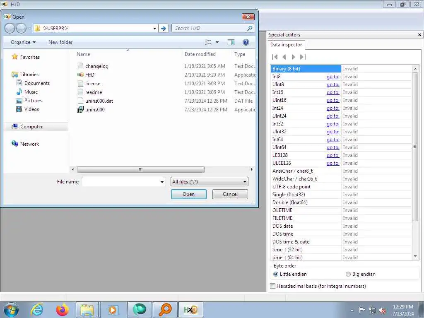This screenshot has width=424, height=318.
Task: Change the view using the view icon
Action: coord(208,42)
